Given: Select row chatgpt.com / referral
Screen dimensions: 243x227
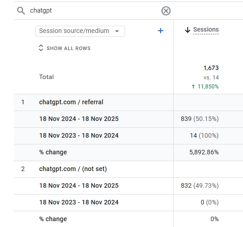Looking at the screenshot, I should coord(71,102).
